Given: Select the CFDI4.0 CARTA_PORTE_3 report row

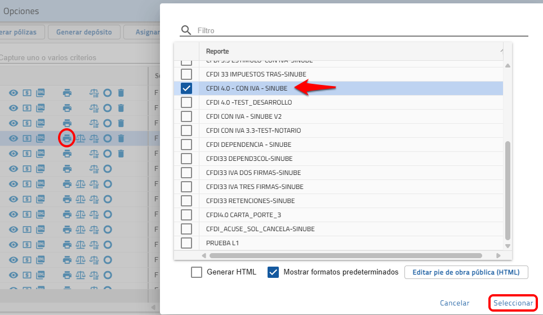Looking at the screenshot, I should [244, 215].
